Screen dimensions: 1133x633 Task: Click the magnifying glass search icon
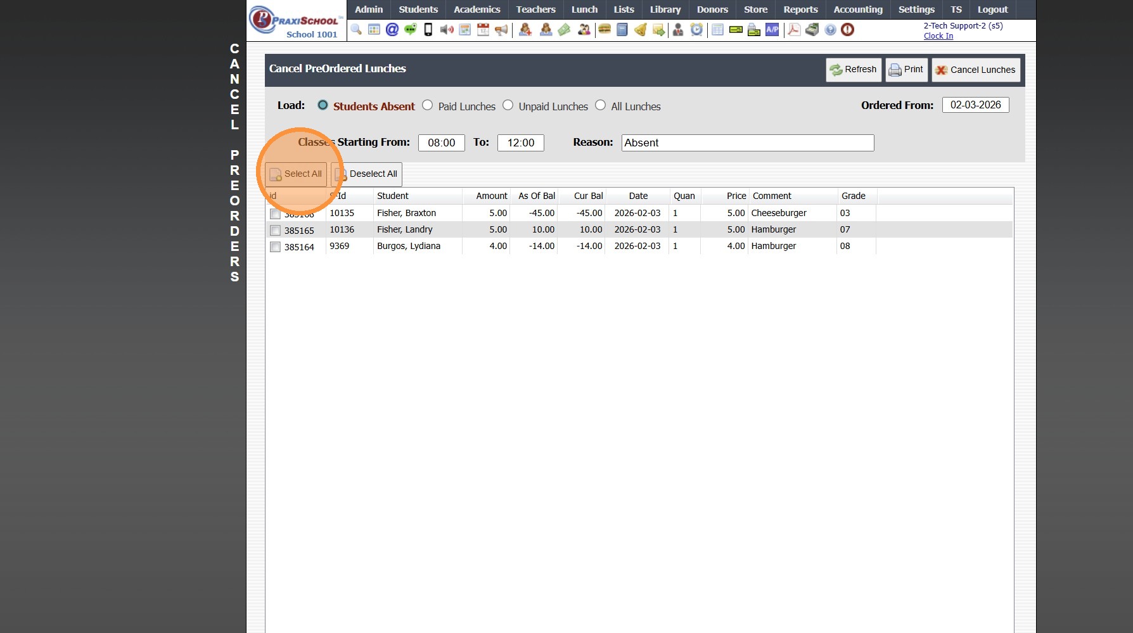pyautogui.click(x=356, y=30)
